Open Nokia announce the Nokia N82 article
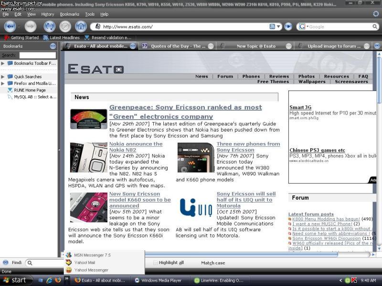The image size is (382, 286). point(136,147)
